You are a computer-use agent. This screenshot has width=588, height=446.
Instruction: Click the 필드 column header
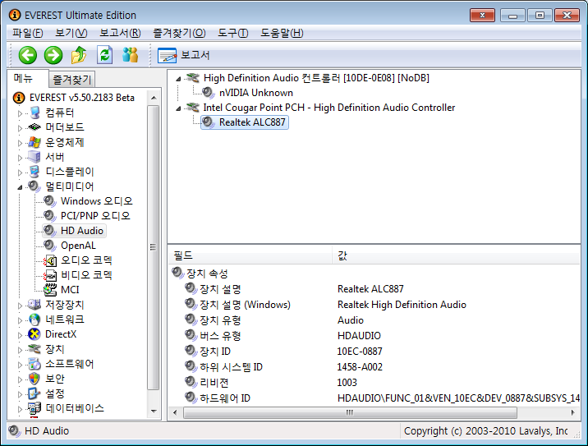tap(250, 255)
